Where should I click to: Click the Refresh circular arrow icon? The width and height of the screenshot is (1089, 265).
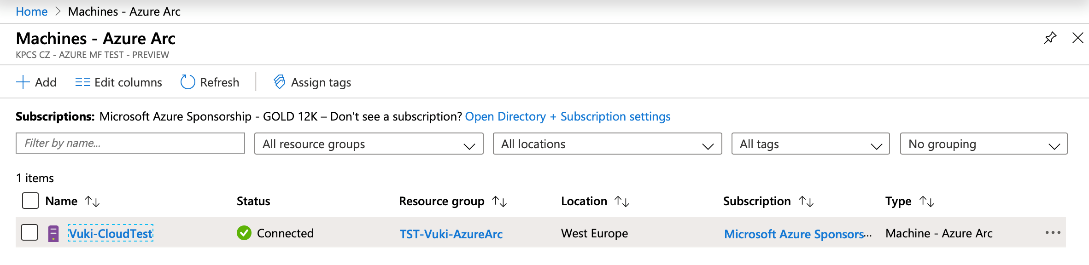(x=187, y=82)
